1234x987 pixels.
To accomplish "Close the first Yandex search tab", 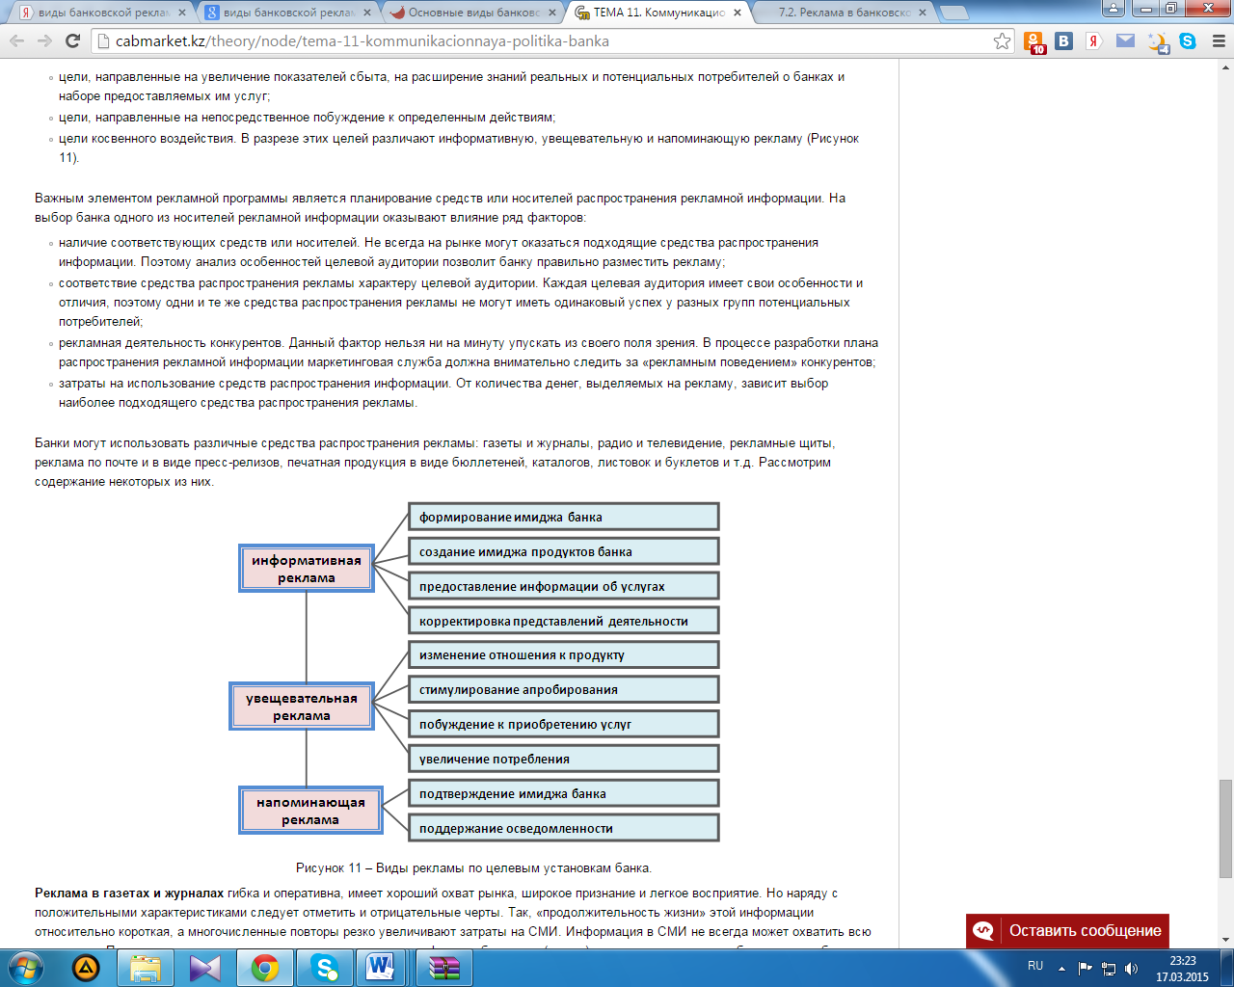I will (182, 13).
